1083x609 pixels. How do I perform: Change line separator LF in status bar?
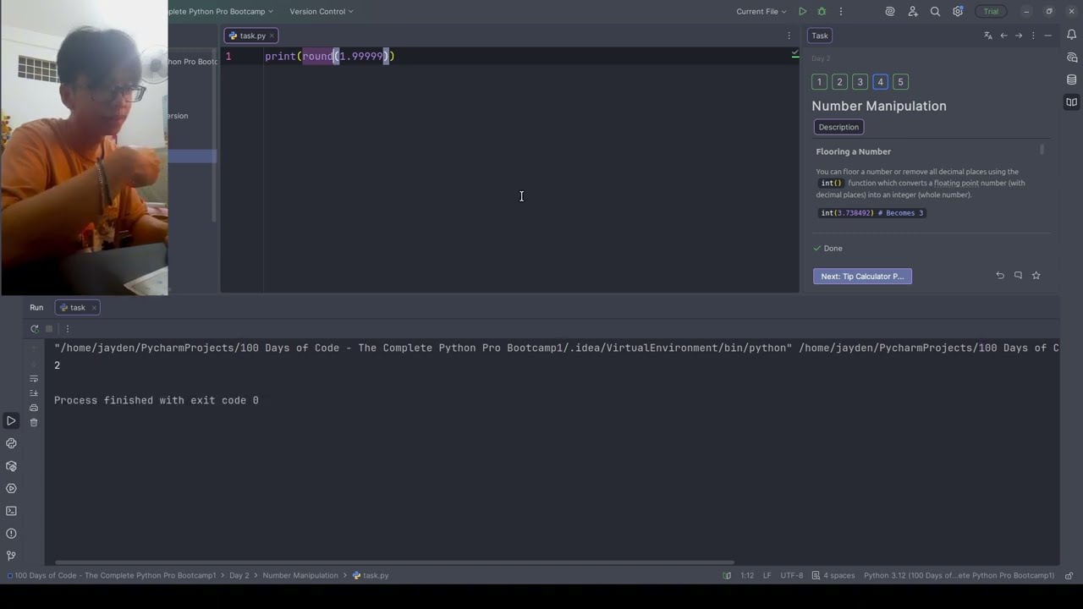point(767,575)
